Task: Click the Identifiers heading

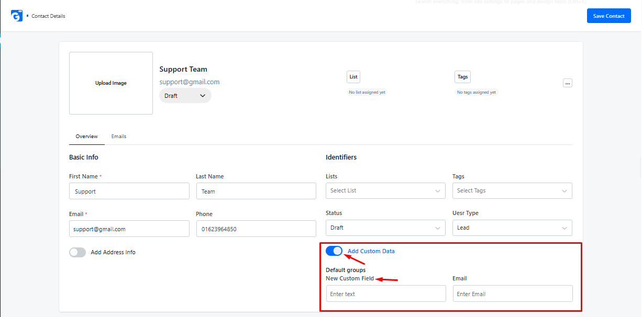Action: pos(341,157)
